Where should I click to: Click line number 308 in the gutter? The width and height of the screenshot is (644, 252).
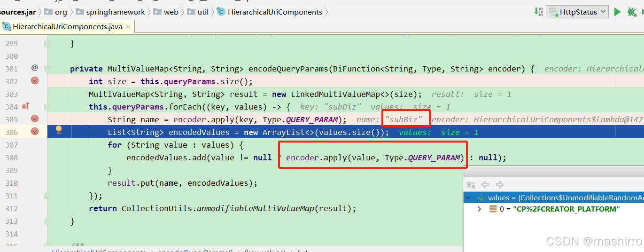pos(11,157)
